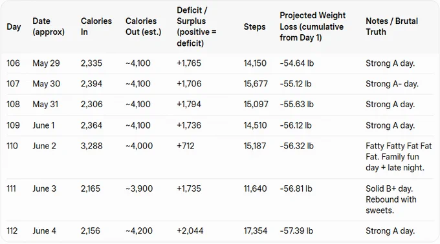The width and height of the screenshot is (440, 244).
Task: Click the 3,288 calories in cell
Action: [91, 146]
